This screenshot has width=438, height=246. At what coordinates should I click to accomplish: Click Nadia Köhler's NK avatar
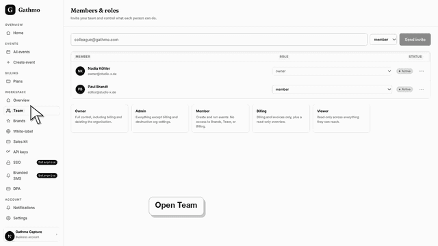pos(80,71)
